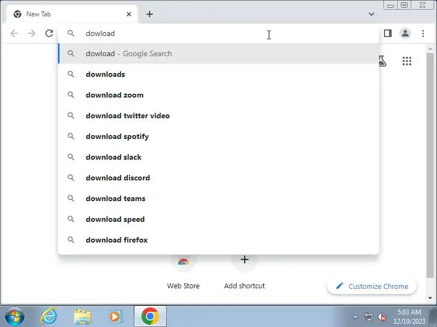Image resolution: width=437 pixels, height=327 pixels.
Task: Click the Search Labs flask icon
Action: point(382,61)
